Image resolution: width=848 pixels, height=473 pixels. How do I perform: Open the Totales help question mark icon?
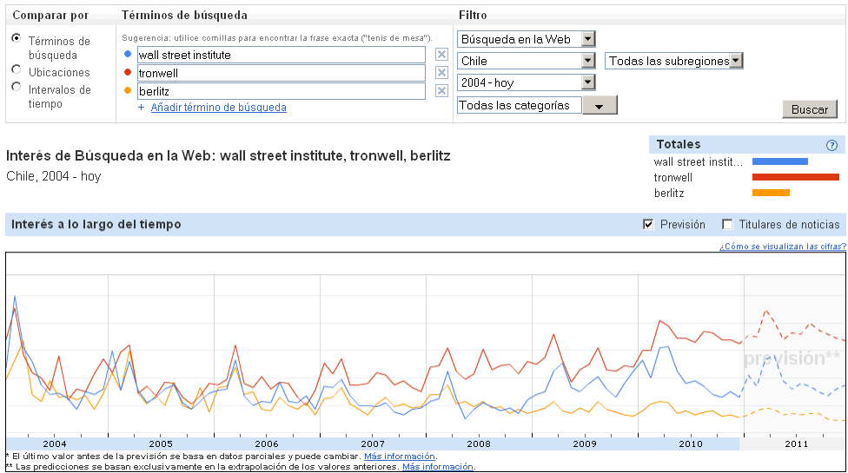click(x=831, y=145)
